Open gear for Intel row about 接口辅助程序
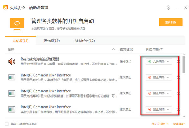This screenshot has width=189, height=128. tap(178, 109)
